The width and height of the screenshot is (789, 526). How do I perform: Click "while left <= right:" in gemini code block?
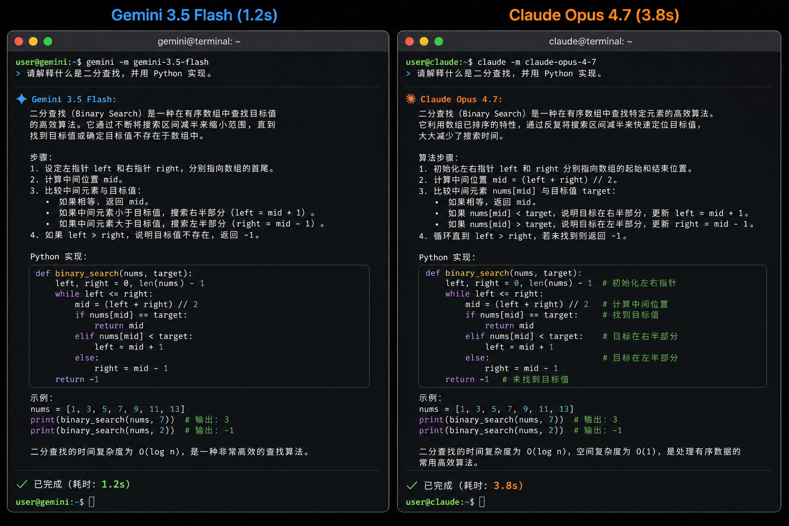tap(104, 294)
